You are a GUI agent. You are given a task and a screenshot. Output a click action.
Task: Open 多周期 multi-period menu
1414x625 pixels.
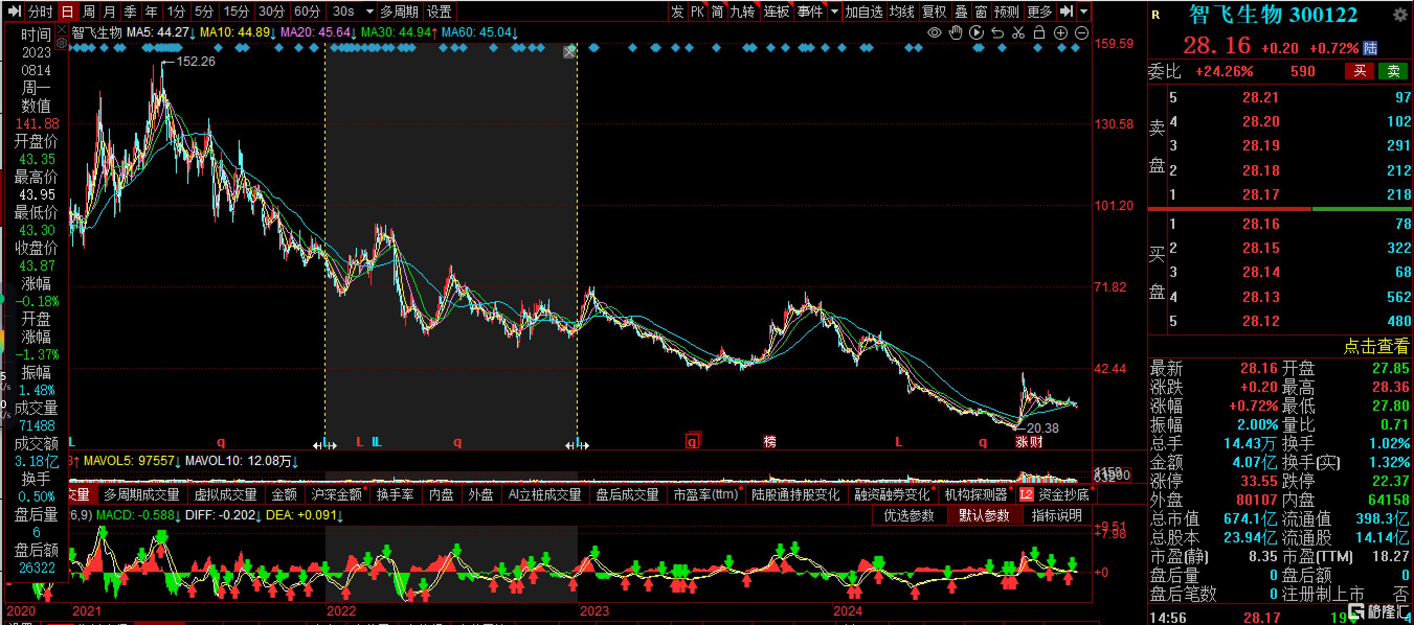[x=400, y=11]
